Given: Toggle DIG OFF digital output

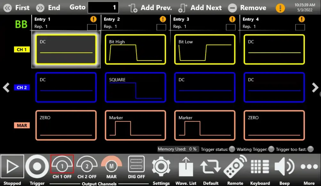Looking at the screenshot, I should (x=136, y=167).
